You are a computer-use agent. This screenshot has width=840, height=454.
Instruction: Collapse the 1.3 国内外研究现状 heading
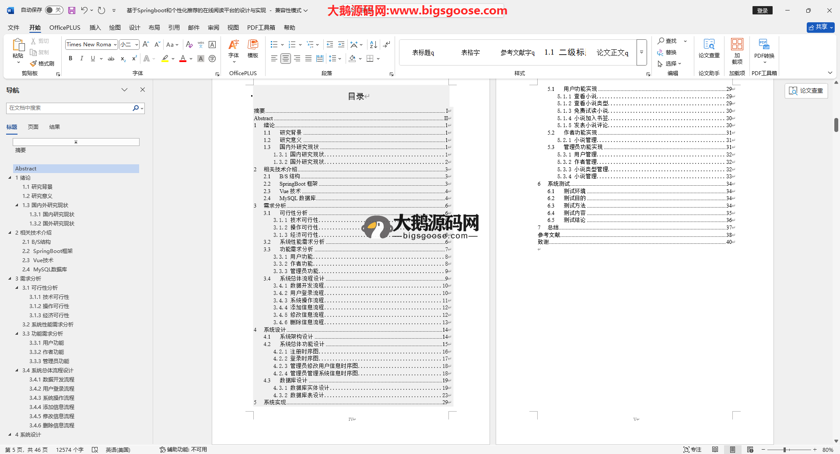coord(17,205)
